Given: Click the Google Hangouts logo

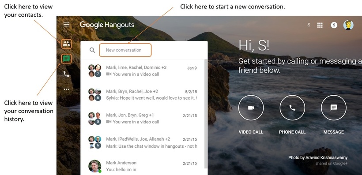Looking at the screenshot, I should pos(107,25).
